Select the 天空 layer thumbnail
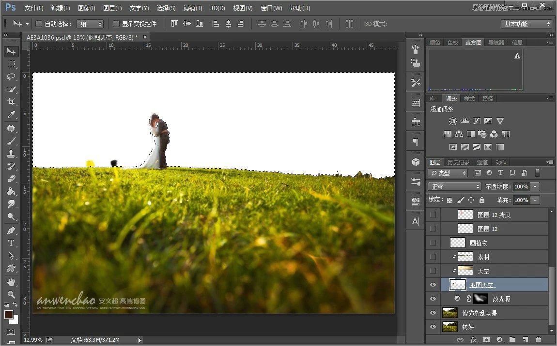The image size is (557, 346). tap(465, 271)
